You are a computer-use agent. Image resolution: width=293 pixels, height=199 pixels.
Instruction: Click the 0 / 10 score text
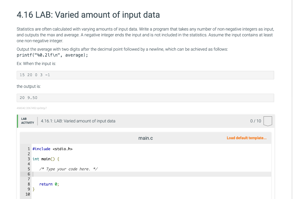coord(256,121)
